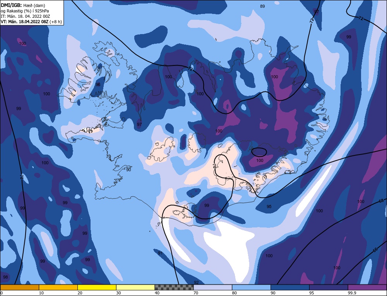The width and height of the screenshot is (387, 296).
Task: Click the contour label '68'
Action: point(381,201)
